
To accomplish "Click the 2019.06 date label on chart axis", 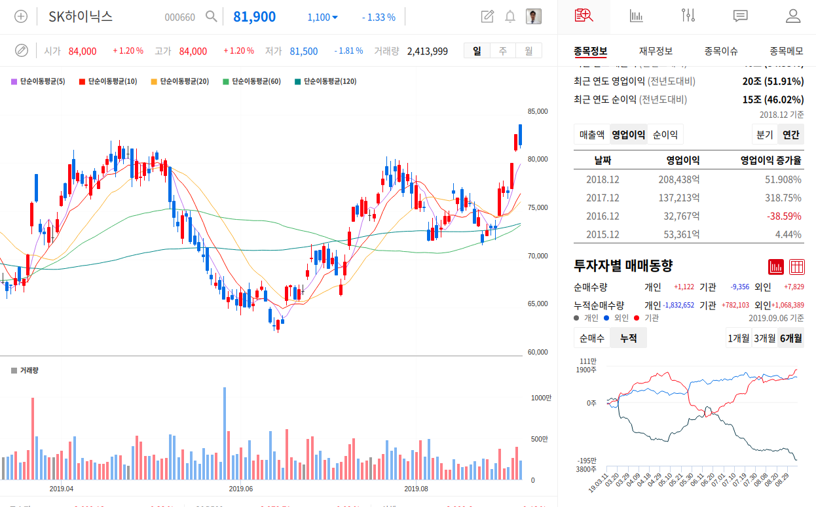I will [x=241, y=488].
